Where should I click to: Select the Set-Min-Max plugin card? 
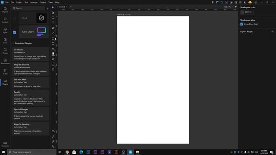pyautogui.click(x=30, y=83)
